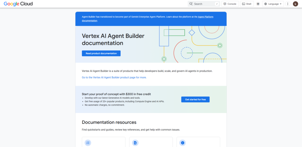Click the Console chat icon
302x147 pixels.
click(x=225, y=4)
